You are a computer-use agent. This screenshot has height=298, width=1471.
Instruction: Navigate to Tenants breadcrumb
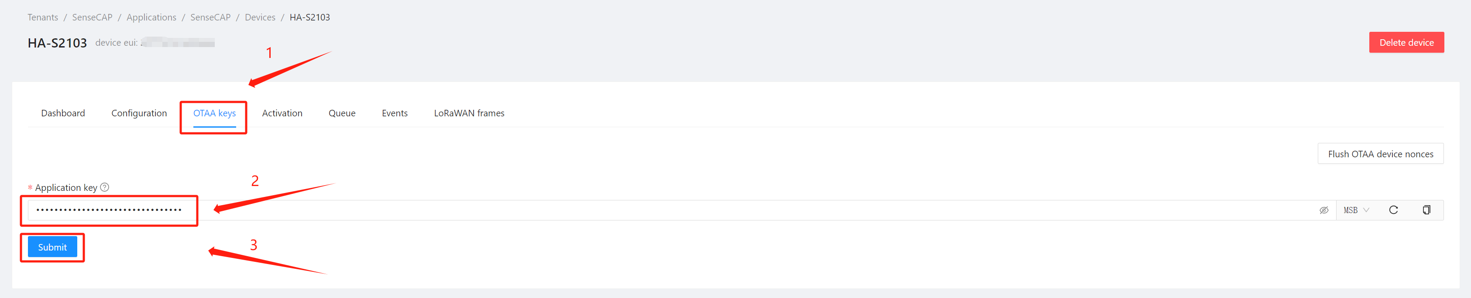click(x=43, y=17)
